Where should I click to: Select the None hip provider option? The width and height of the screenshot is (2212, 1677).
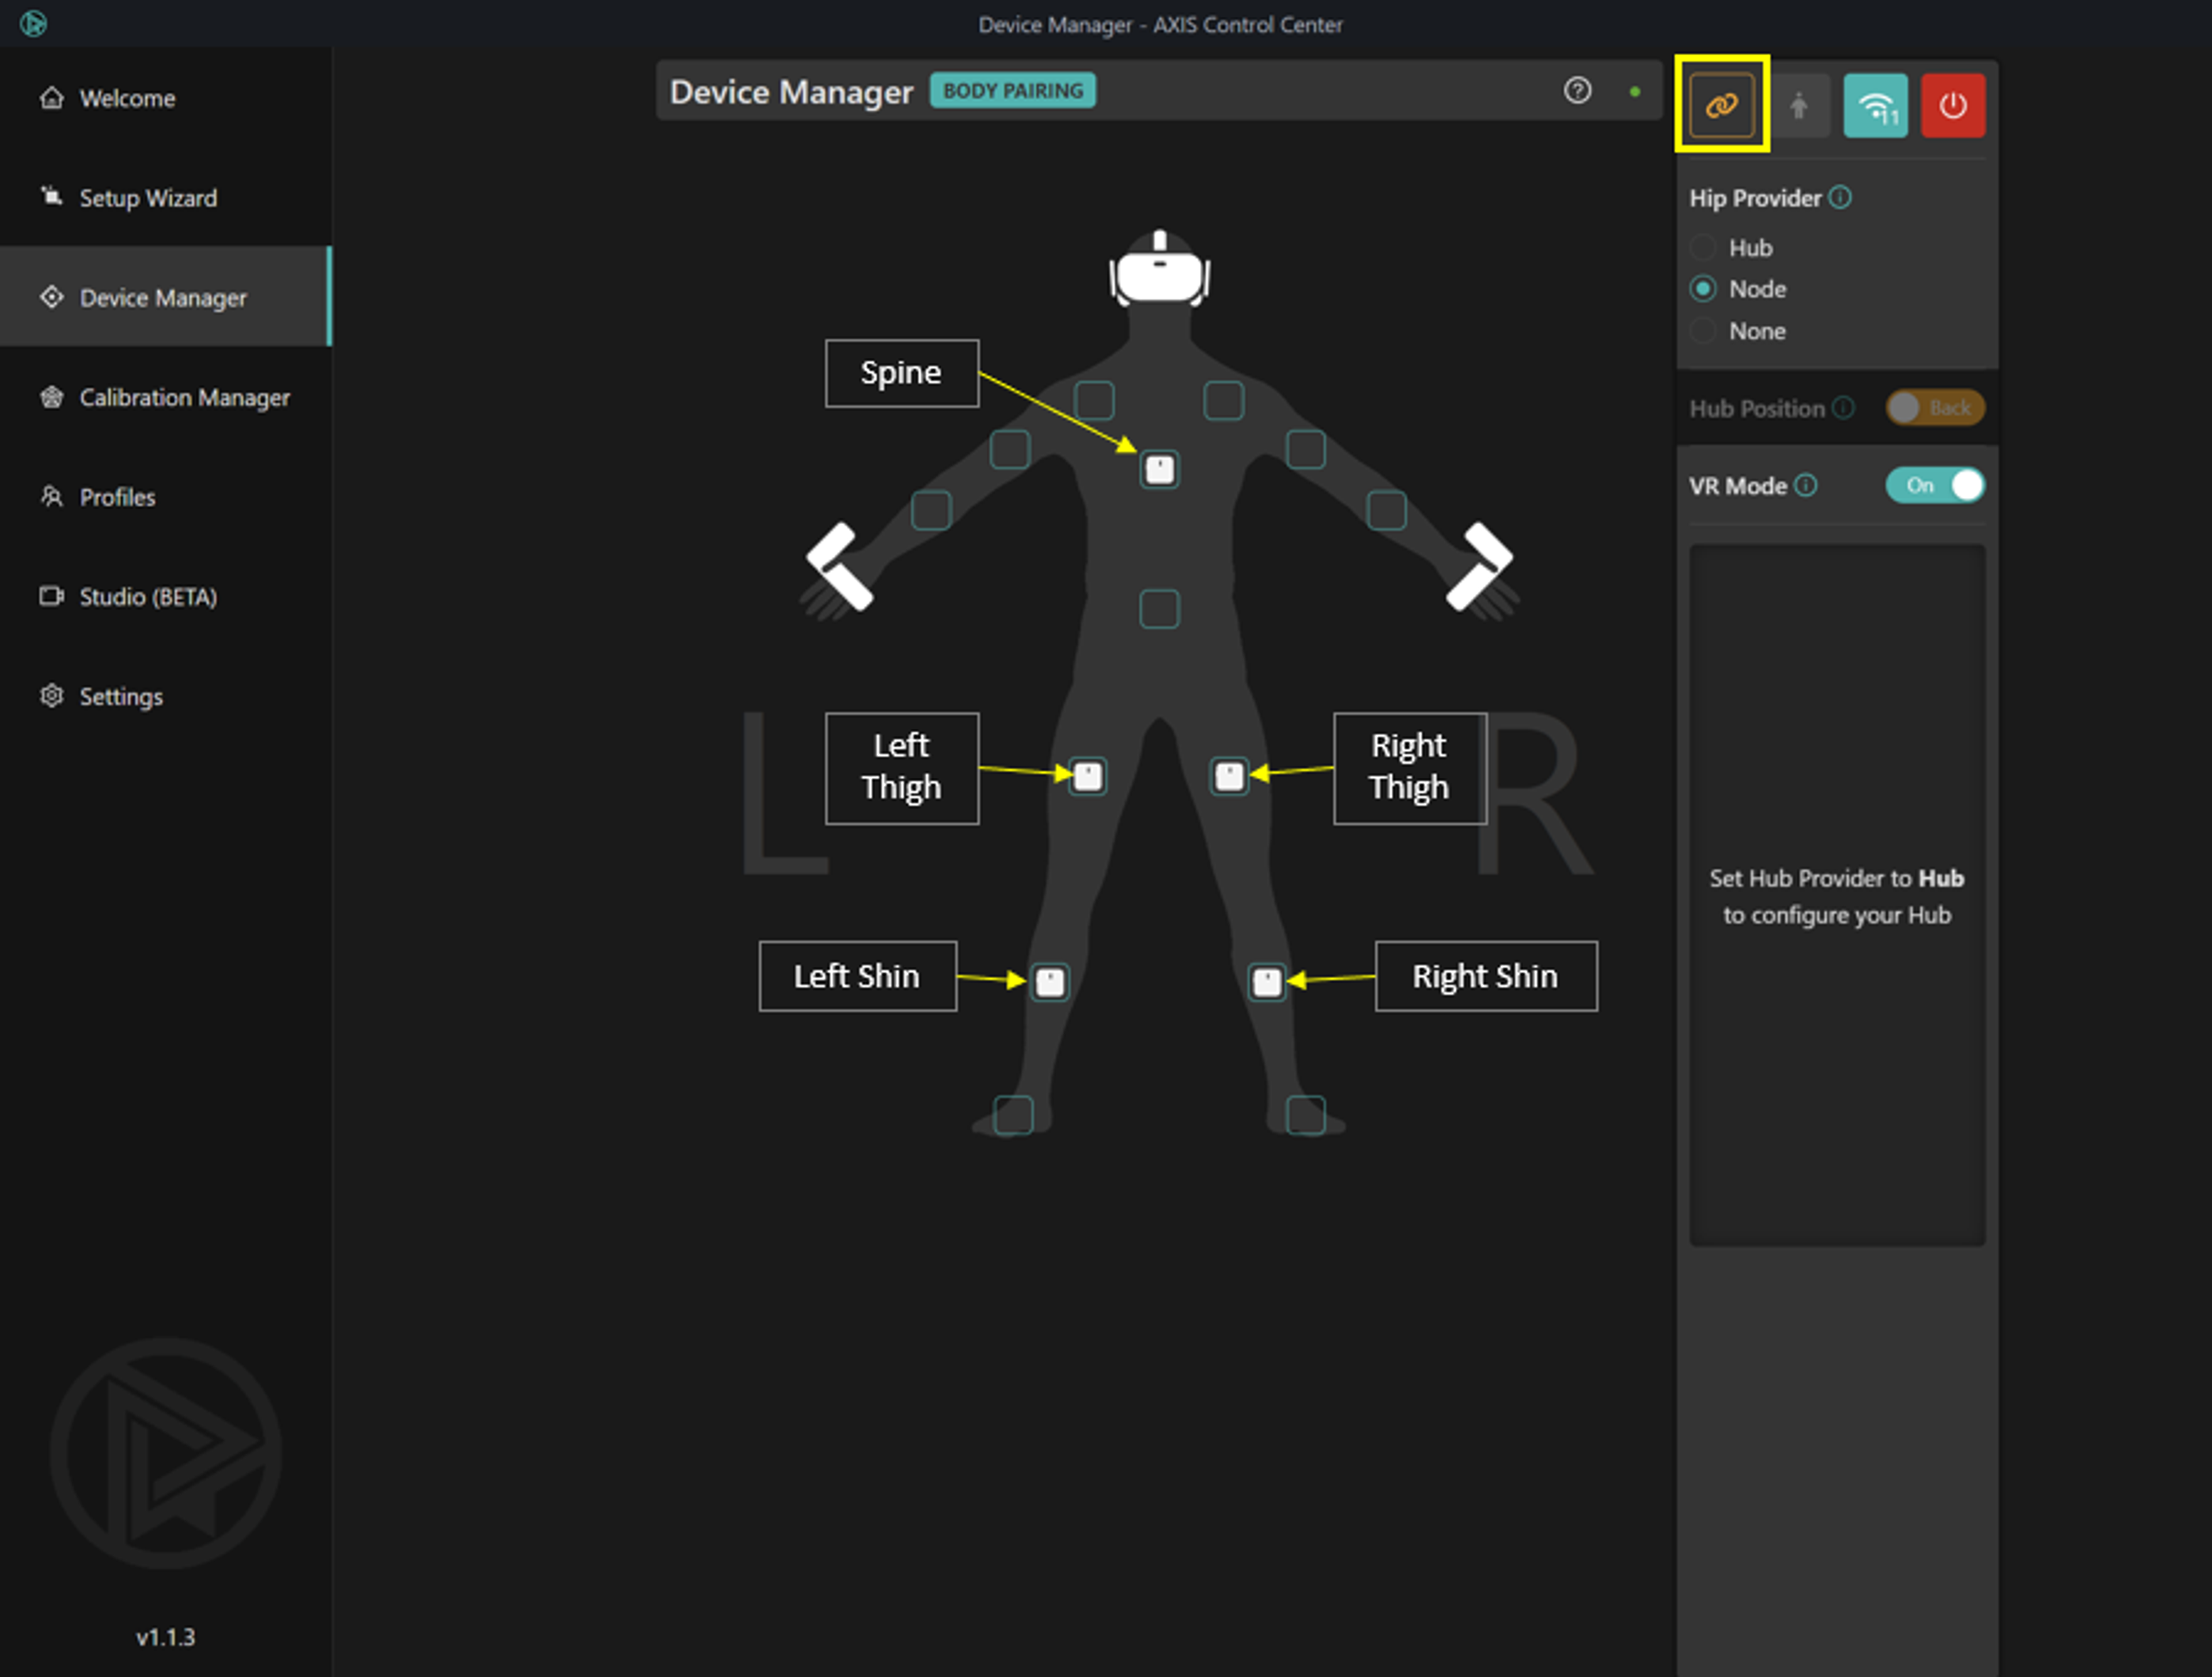click(x=1703, y=331)
